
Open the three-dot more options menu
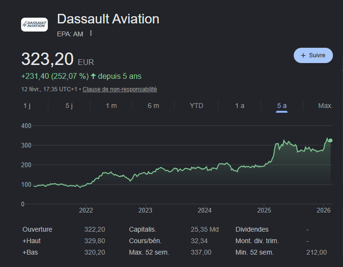91,33
